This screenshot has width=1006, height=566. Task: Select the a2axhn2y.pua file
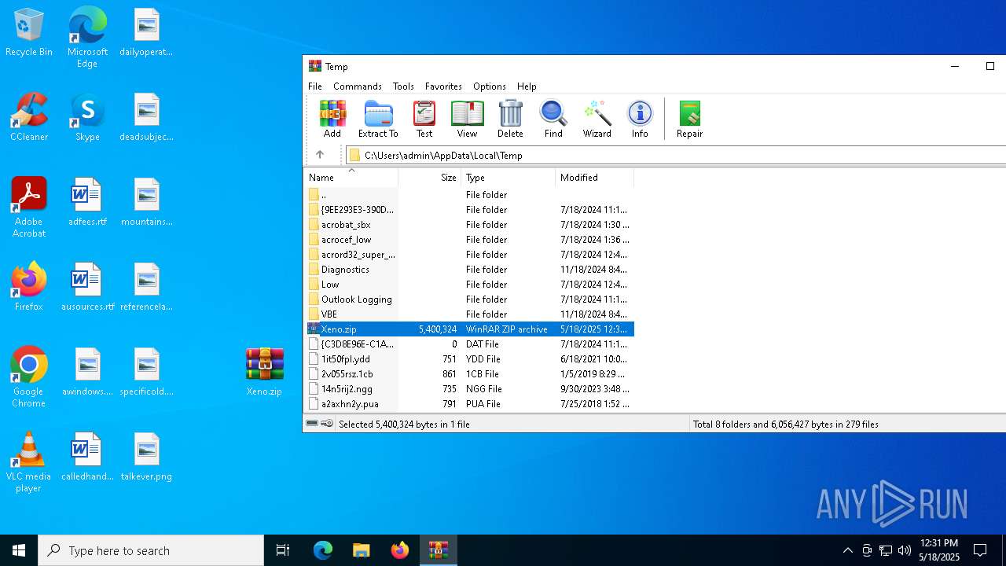coord(470,404)
